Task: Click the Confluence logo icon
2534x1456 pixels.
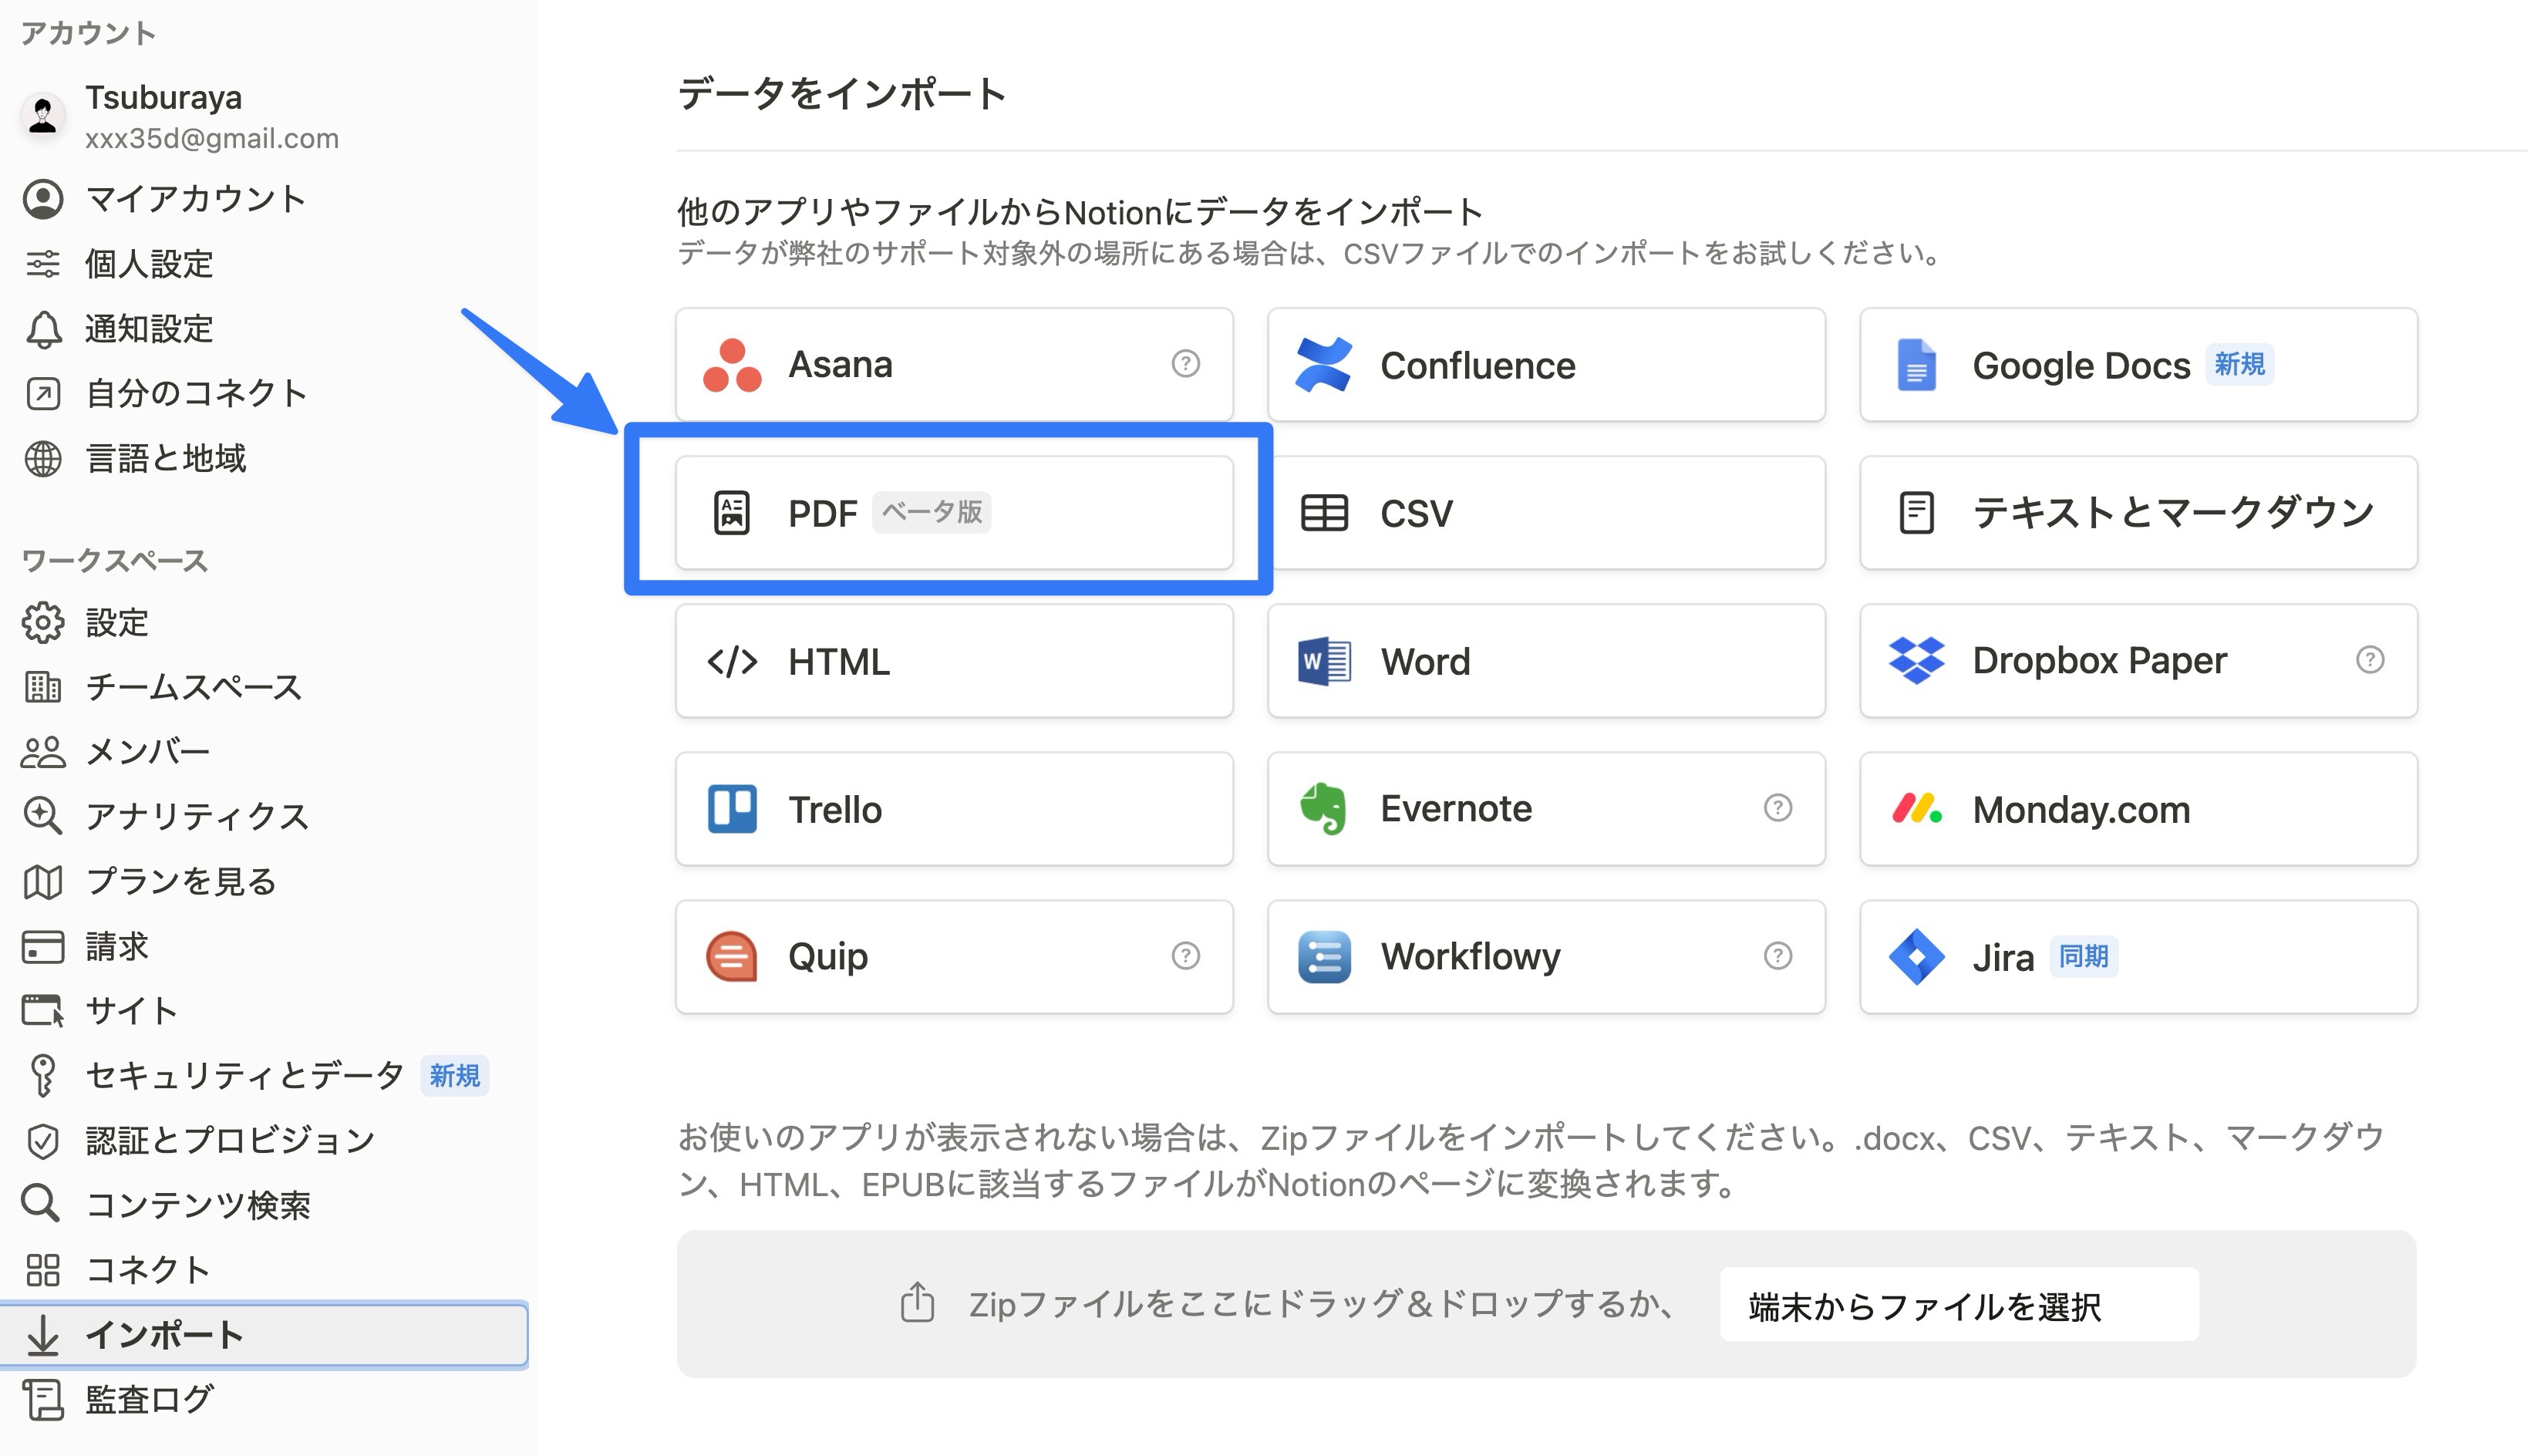Action: click(1323, 365)
